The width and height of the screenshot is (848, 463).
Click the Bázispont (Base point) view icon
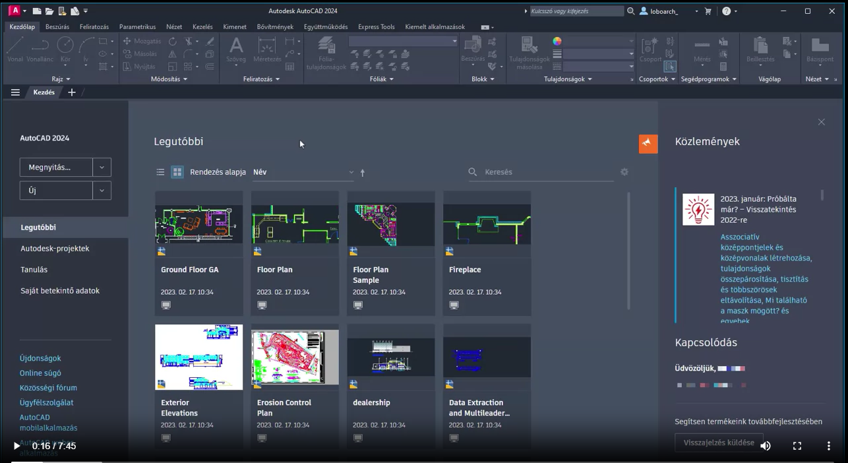pos(820,50)
